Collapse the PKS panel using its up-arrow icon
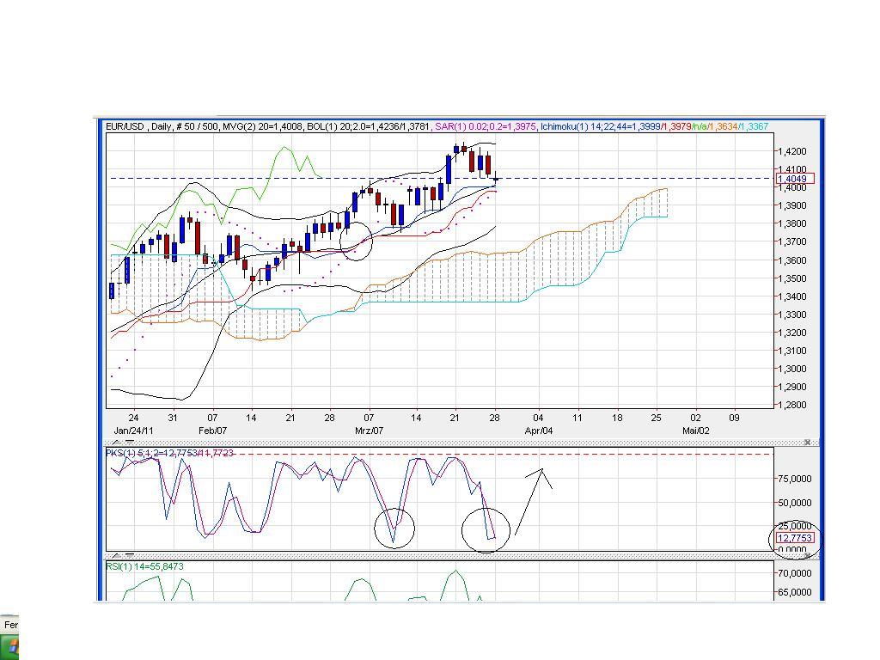The width and height of the screenshot is (880, 660). 115,443
